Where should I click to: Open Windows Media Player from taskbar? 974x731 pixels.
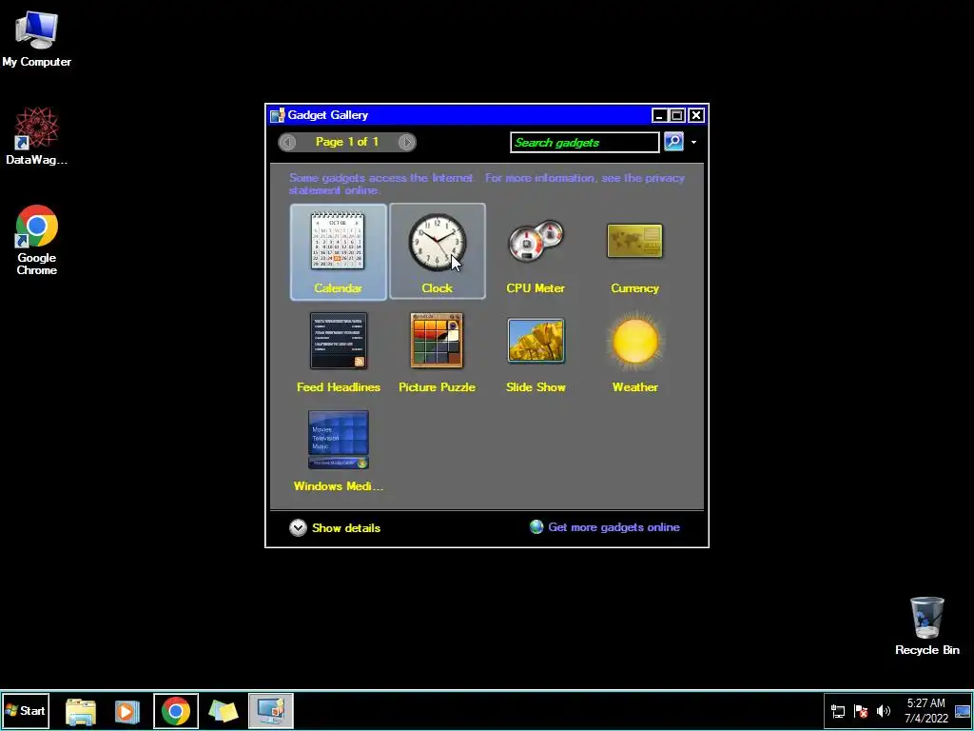point(127,711)
